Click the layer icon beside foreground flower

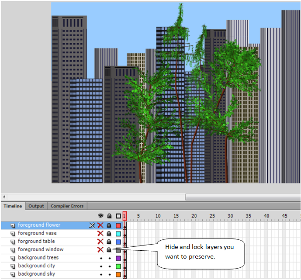pos(13,225)
